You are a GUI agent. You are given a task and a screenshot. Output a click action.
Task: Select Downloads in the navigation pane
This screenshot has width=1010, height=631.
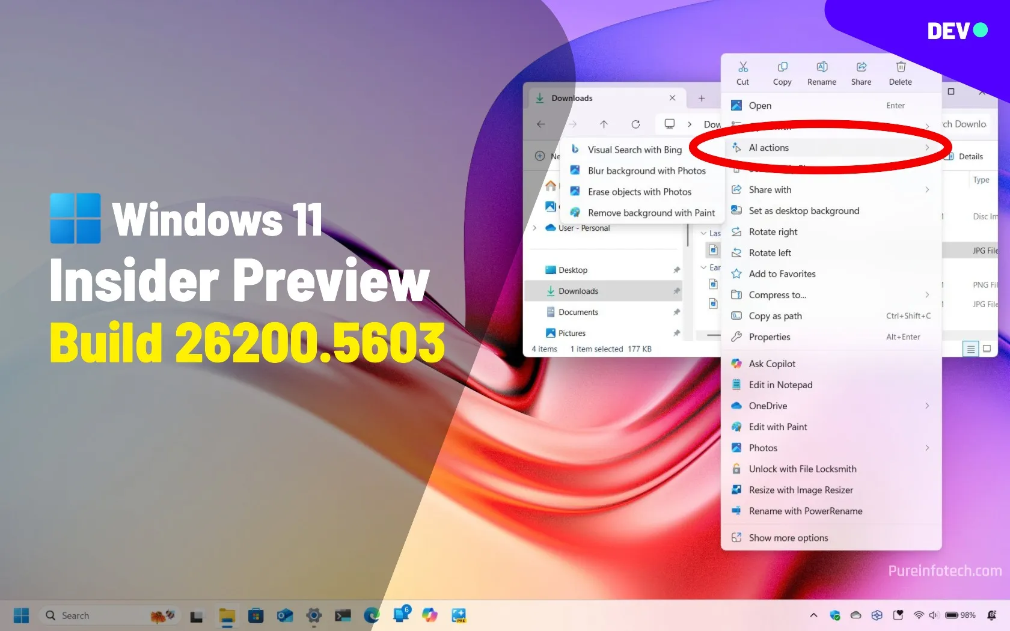pos(604,291)
